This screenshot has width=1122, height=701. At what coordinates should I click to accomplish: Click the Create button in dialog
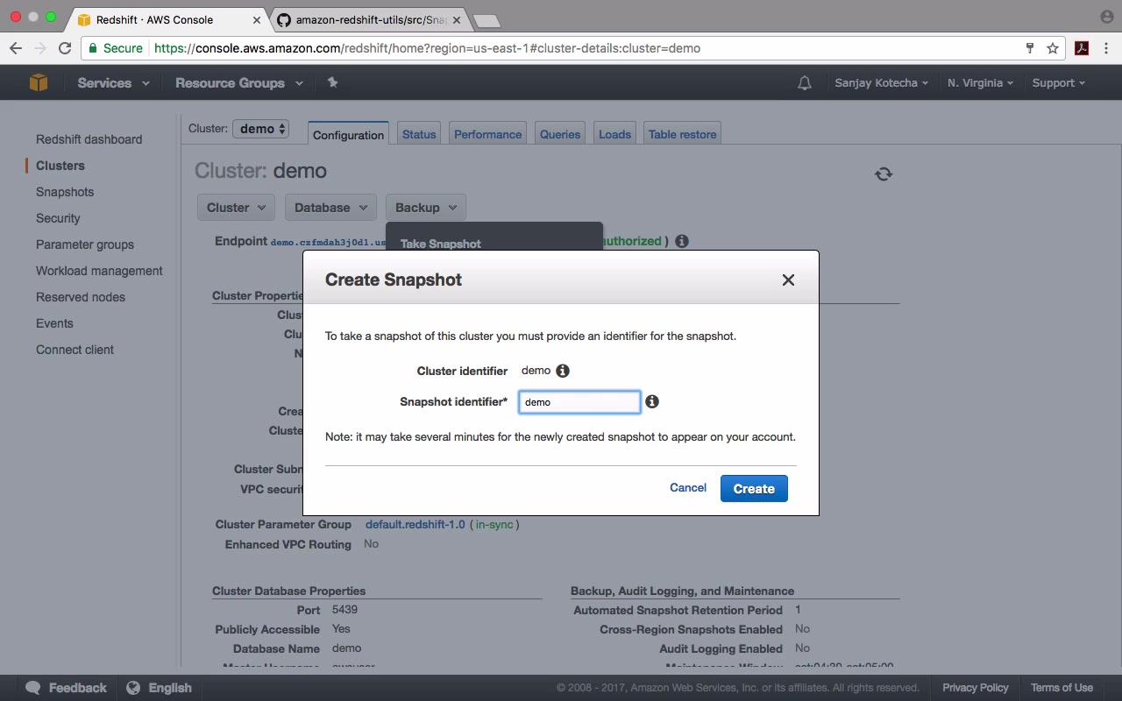point(754,488)
